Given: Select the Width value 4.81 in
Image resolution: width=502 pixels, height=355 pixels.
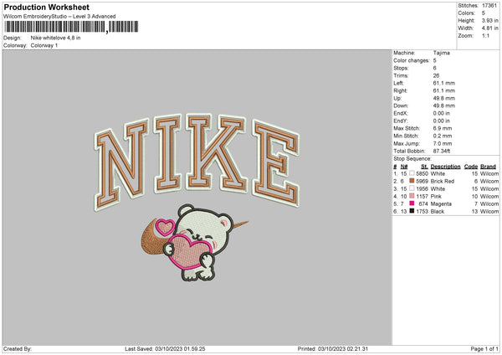Looking at the screenshot, I should point(490,28).
